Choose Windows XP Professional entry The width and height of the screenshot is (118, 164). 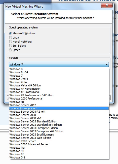coord(59,92)
